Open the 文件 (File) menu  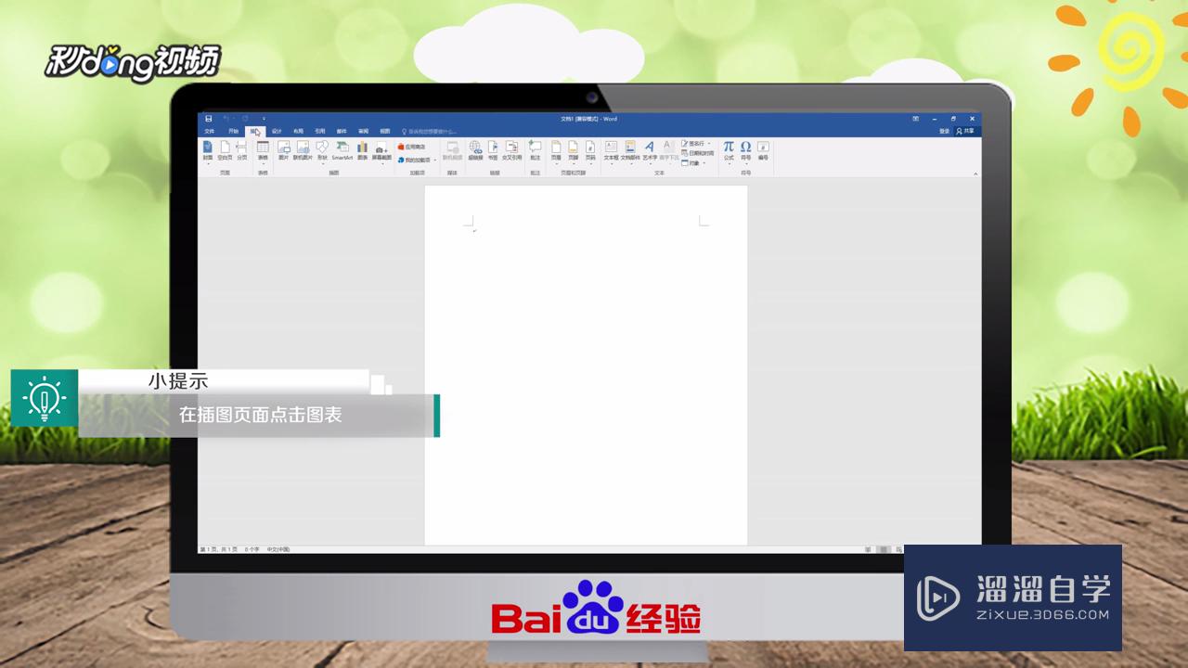[208, 131]
